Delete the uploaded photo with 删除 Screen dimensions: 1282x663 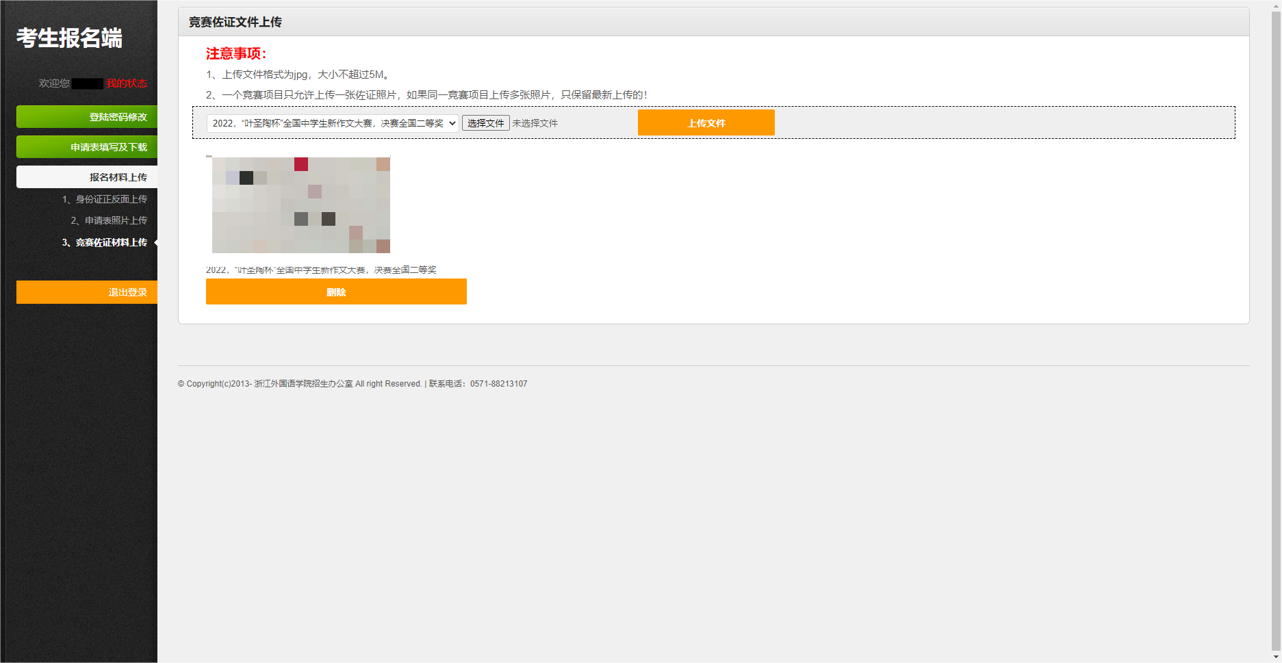click(x=336, y=292)
